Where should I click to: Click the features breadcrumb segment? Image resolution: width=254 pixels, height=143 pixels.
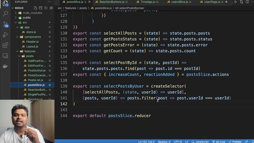point(71,8)
